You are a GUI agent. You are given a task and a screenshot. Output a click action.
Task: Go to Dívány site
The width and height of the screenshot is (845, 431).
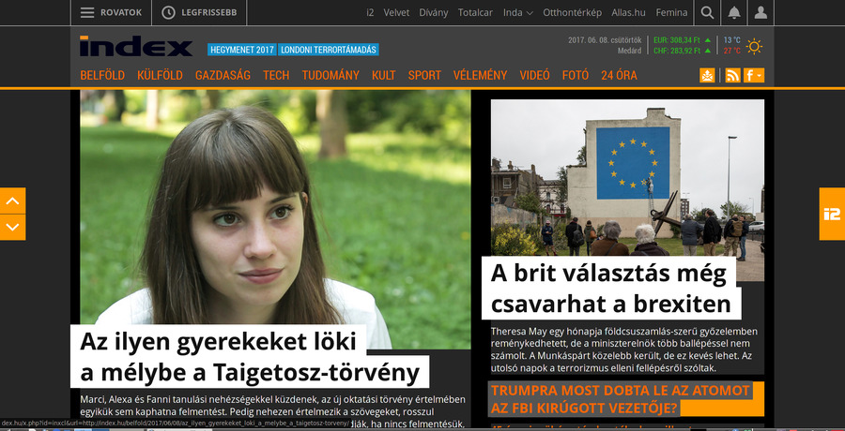(433, 13)
